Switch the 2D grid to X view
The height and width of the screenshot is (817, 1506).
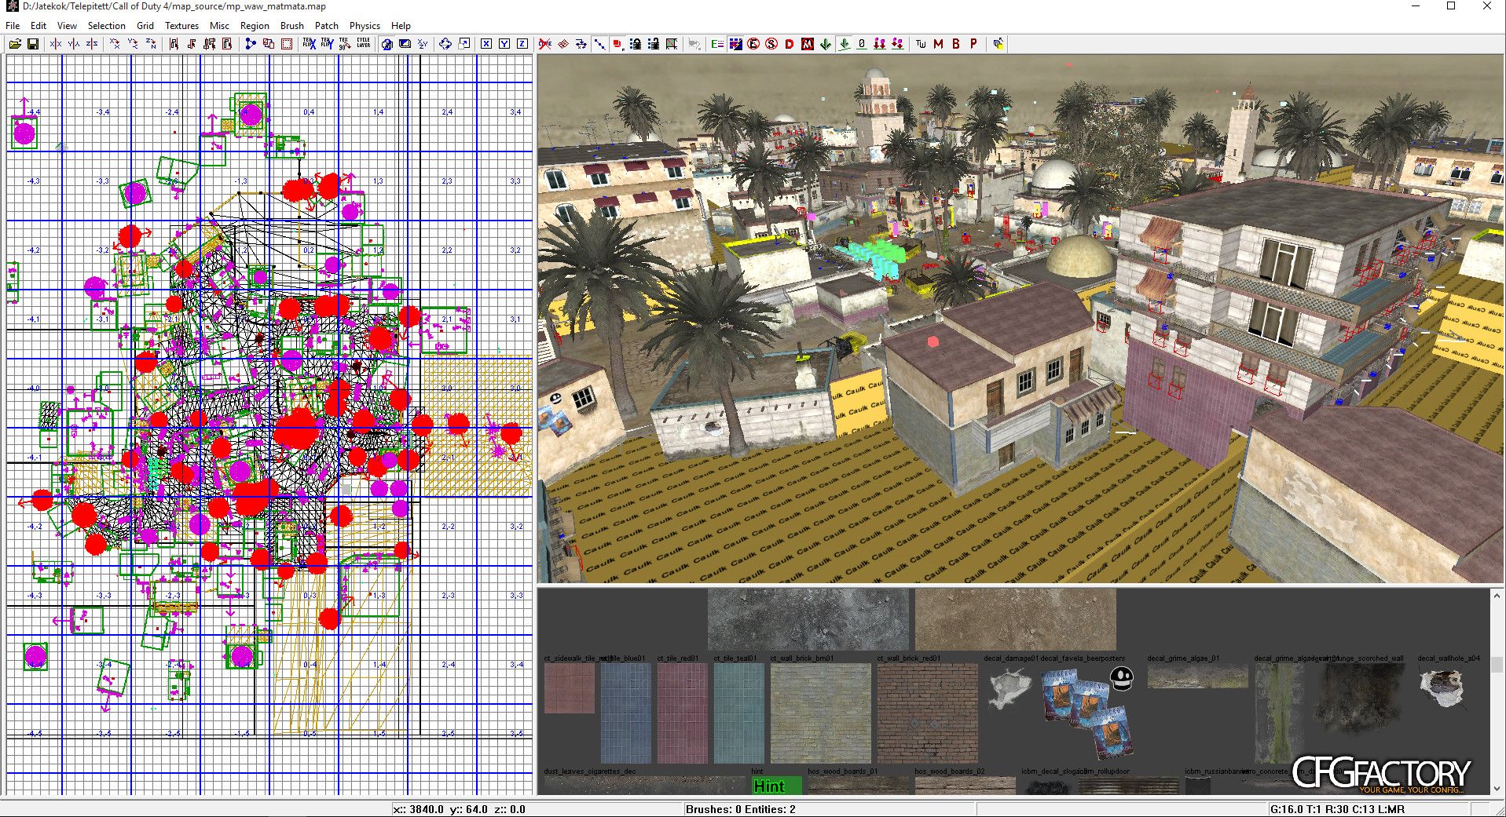[486, 44]
